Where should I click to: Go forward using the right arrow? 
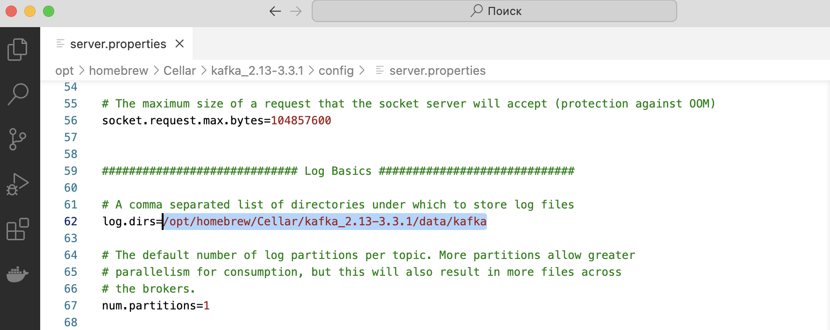coord(296,11)
